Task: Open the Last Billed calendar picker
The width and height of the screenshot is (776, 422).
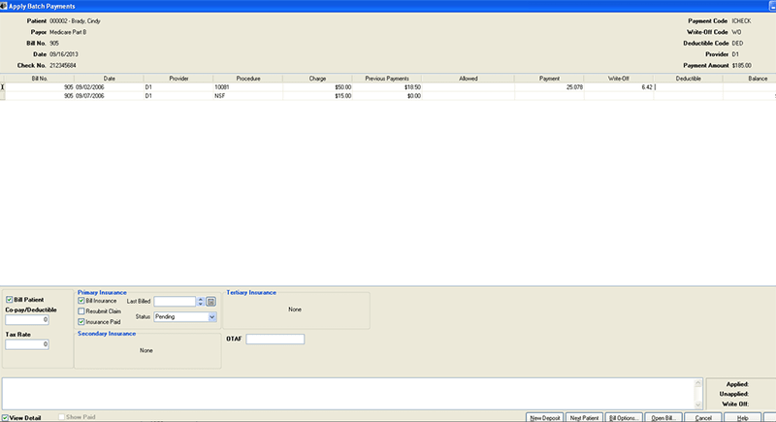Action: point(210,302)
